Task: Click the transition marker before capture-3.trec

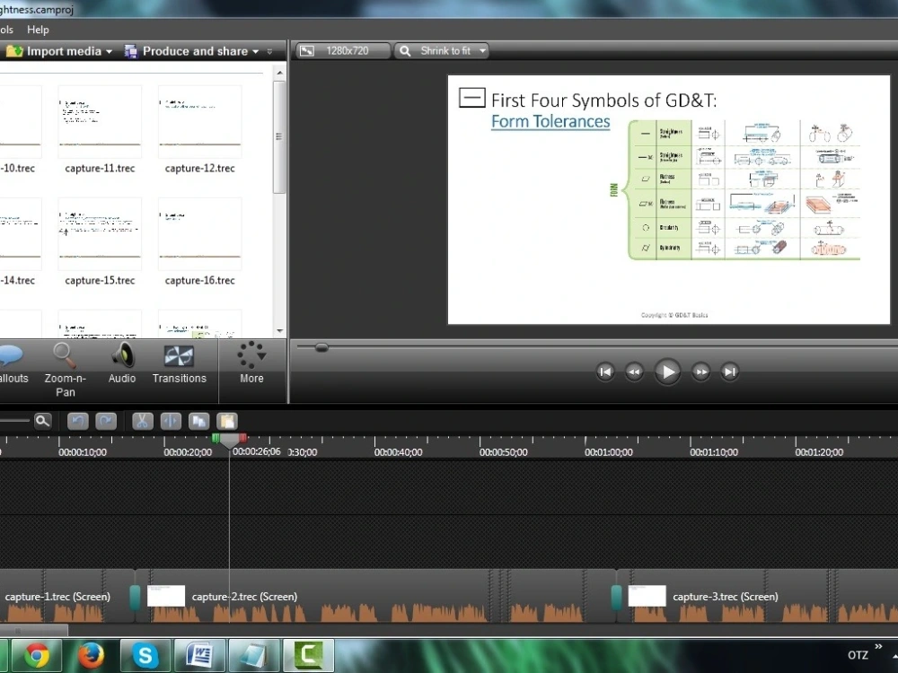Action: tap(616, 597)
